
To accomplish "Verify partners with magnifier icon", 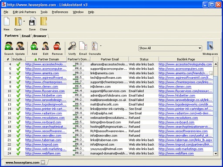I will tap(72, 48).
